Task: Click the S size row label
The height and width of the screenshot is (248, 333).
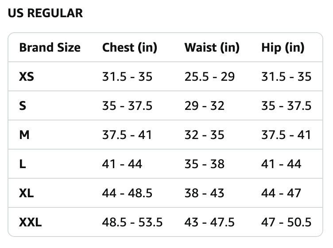Action: (23, 106)
